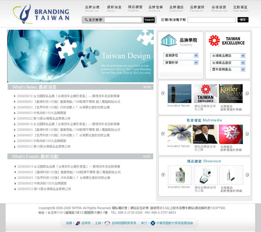This screenshot has width=261, height=232.
Task: Focus the 全文檢索 search text field
Action: point(123,20)
